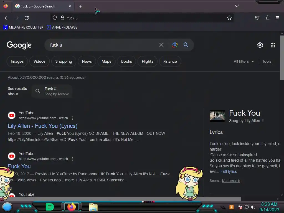Open the Full lyrics link
284x213 pixels.
pyautogui.click(x=229, y=171)
